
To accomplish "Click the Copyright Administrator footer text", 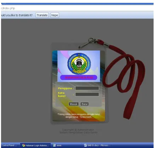I will coord(78,130).
